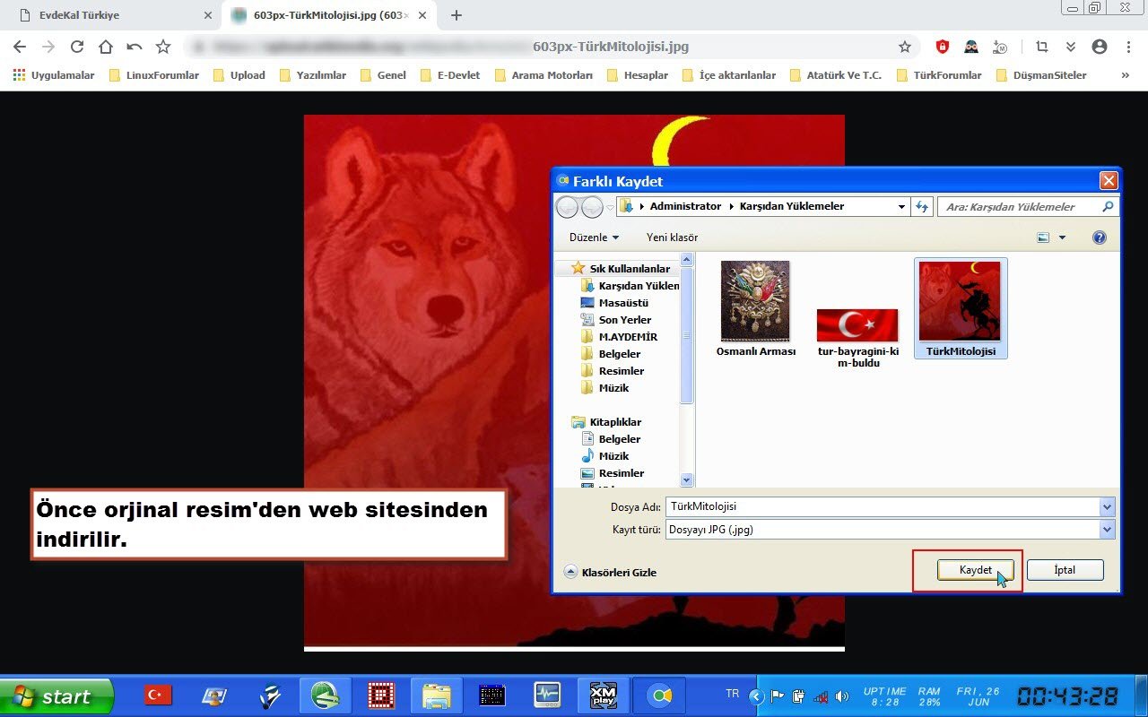This screenshot has width=1148, height=717.
Task: Open recent locations arrow beside nav buttons
Action: (611, 207)
